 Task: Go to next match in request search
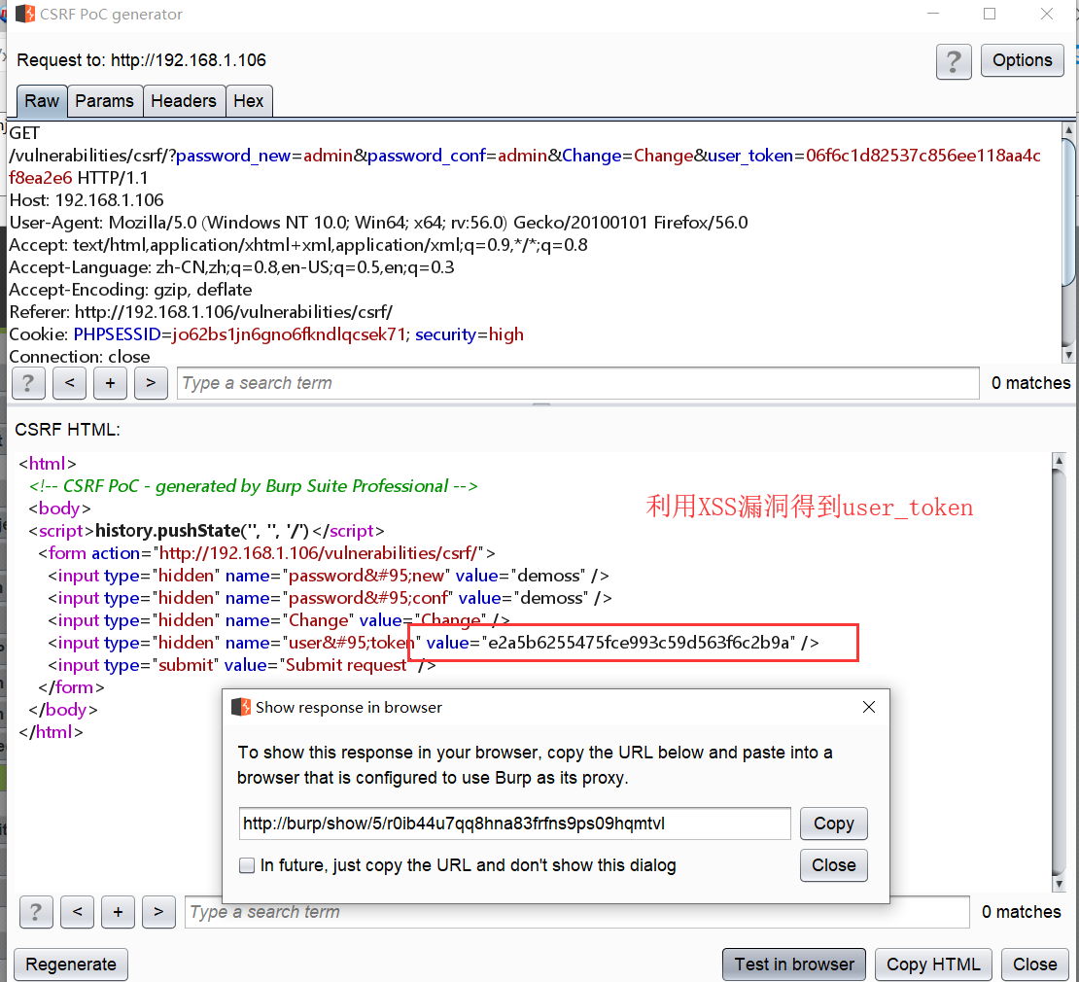coord(151,383)
